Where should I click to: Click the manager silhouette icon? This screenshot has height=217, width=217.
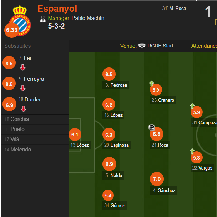coord(43,19)
